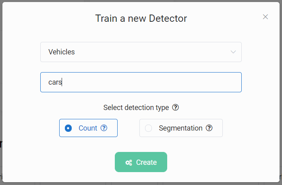This screenshot has width=282, height=185.
Task: Click the Vehicles text in the combo box
Action: click(x=62, y=52)
